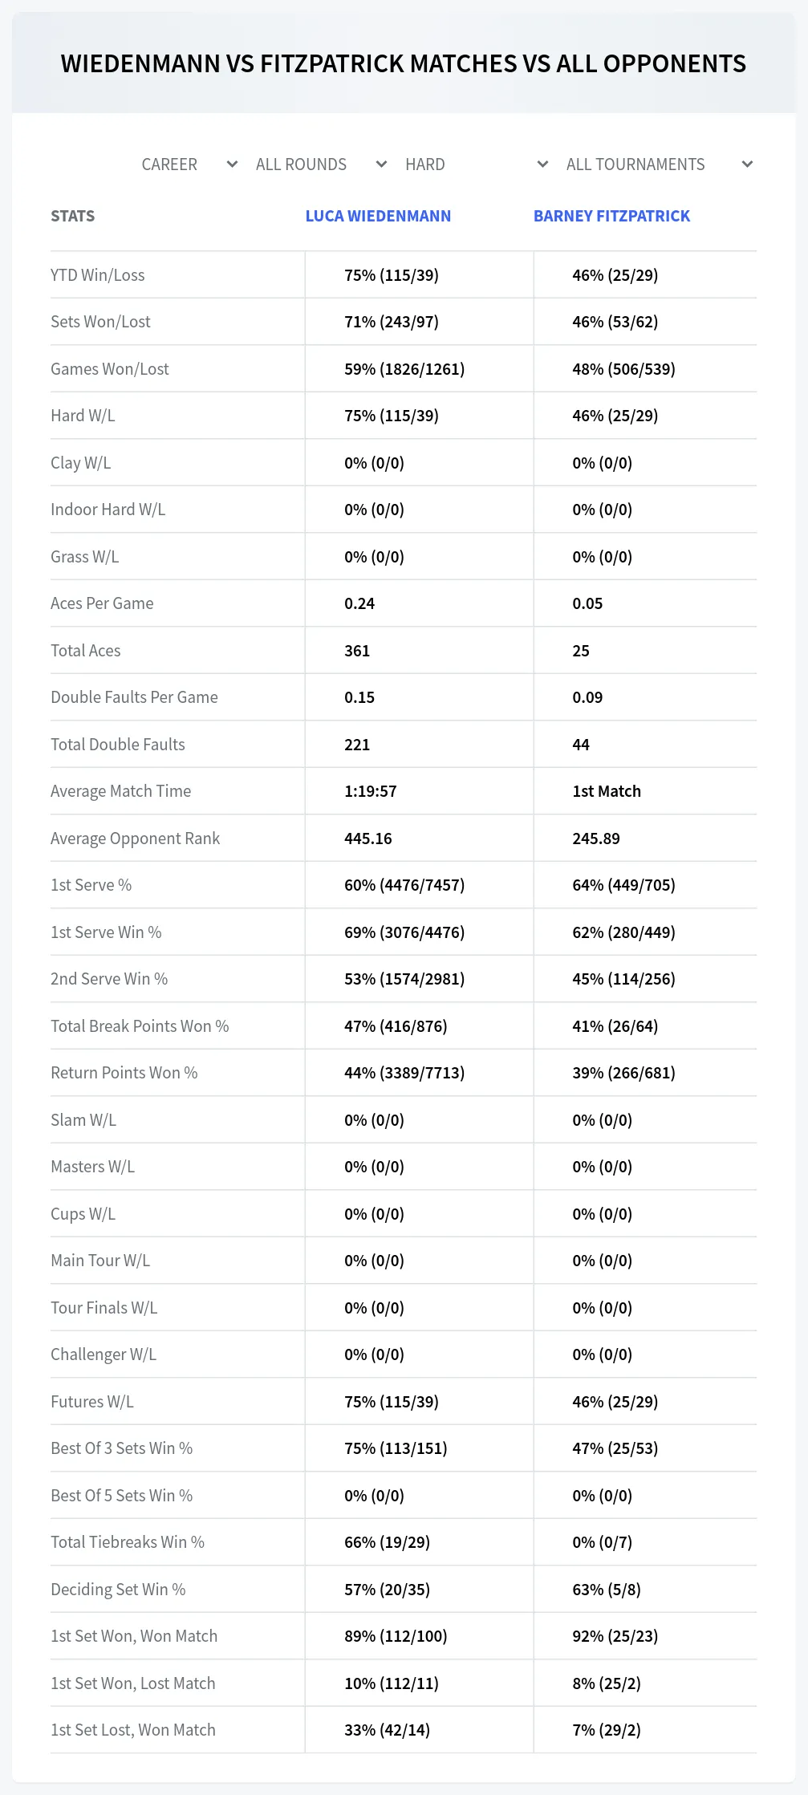This screenshot has height=1795, width=808.
Task: Click chevron arrow next to HARD
Action: click(542, 164)
